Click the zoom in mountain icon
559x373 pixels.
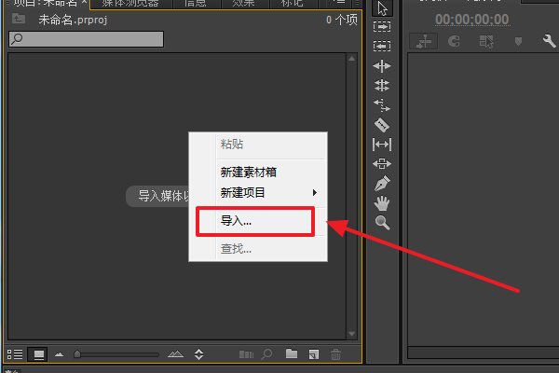click(175, 354)
